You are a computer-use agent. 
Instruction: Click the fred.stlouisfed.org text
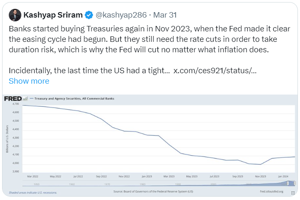(272, 192)
